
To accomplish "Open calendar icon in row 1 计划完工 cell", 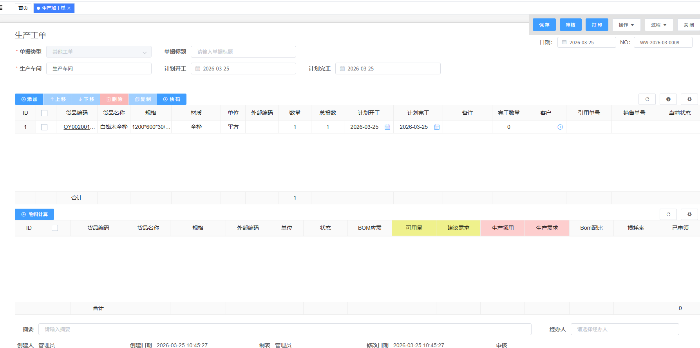I will (x=437, y=127).
